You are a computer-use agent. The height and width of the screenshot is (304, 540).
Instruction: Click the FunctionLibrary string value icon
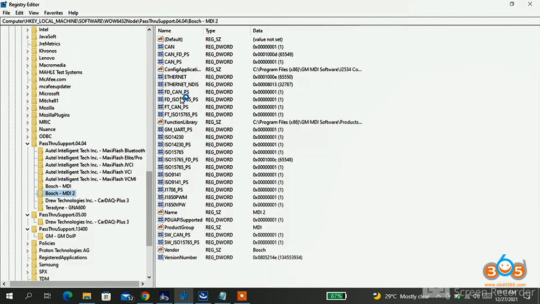160,122
